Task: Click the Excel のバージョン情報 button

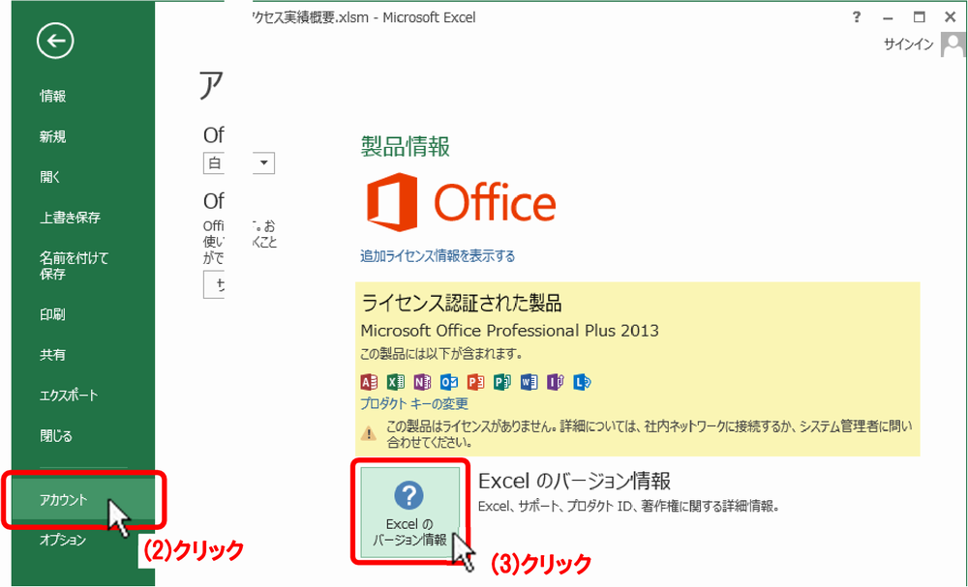Action: tap(410, 512)
